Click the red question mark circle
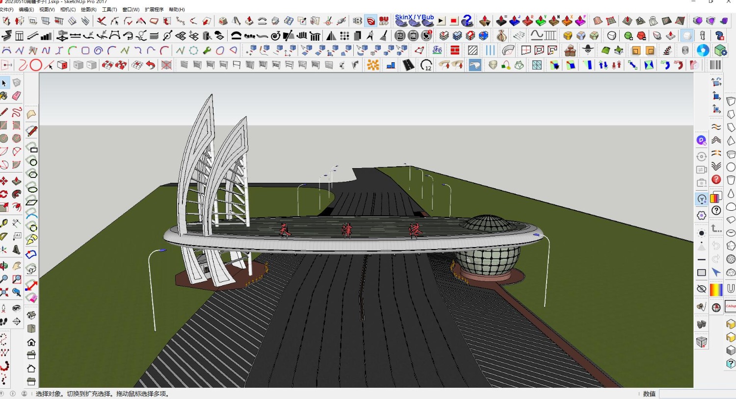 pos(716,180)
